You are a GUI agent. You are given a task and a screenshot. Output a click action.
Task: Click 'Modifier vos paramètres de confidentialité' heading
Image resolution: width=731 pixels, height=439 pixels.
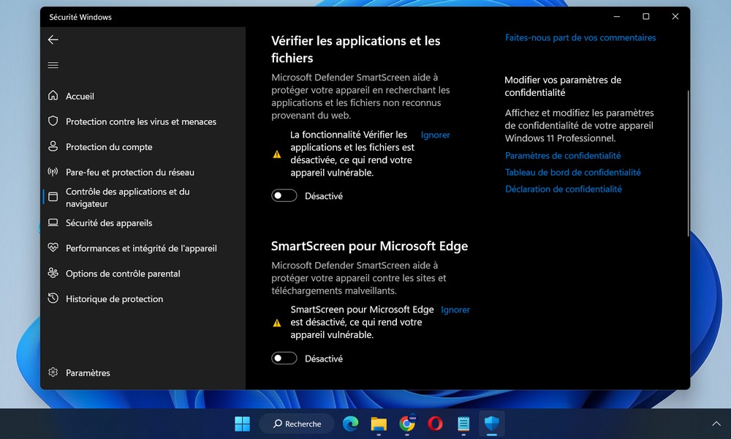(x=563, y=86)
